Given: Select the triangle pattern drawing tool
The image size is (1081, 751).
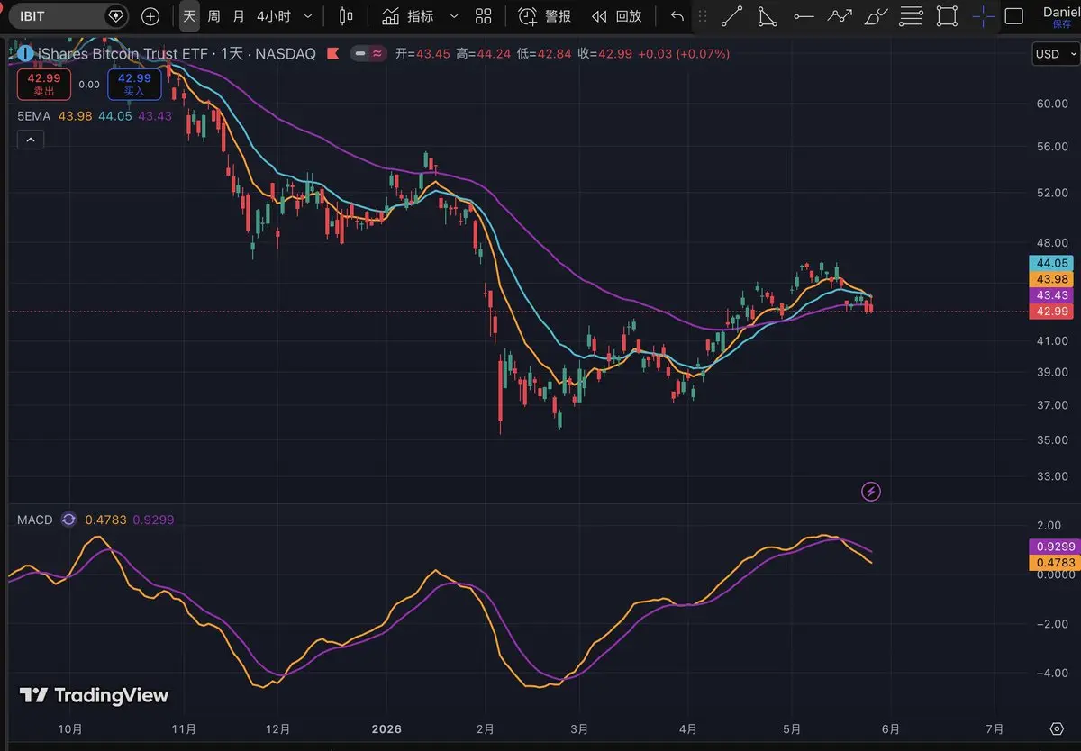Looking at the screenshot, I should (x=767, y=16).
